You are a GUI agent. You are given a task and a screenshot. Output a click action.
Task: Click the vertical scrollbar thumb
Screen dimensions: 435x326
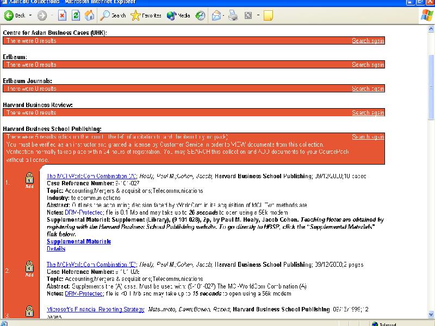coord(431,87)
